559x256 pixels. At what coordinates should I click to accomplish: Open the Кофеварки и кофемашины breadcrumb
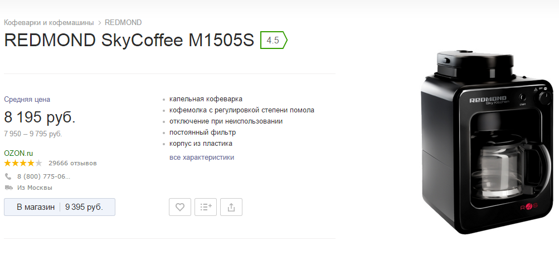coord(49,22)
